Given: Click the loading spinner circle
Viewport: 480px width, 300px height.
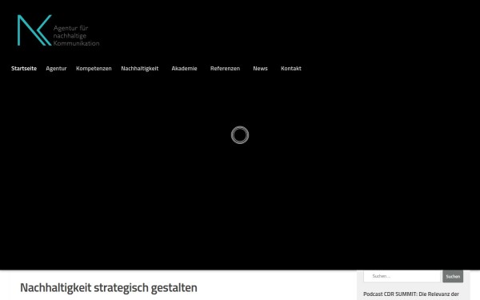Looking at the screenshot, I should coord(240,135).
